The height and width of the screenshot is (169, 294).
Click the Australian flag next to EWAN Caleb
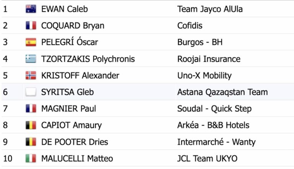click(x=31, y=9)
